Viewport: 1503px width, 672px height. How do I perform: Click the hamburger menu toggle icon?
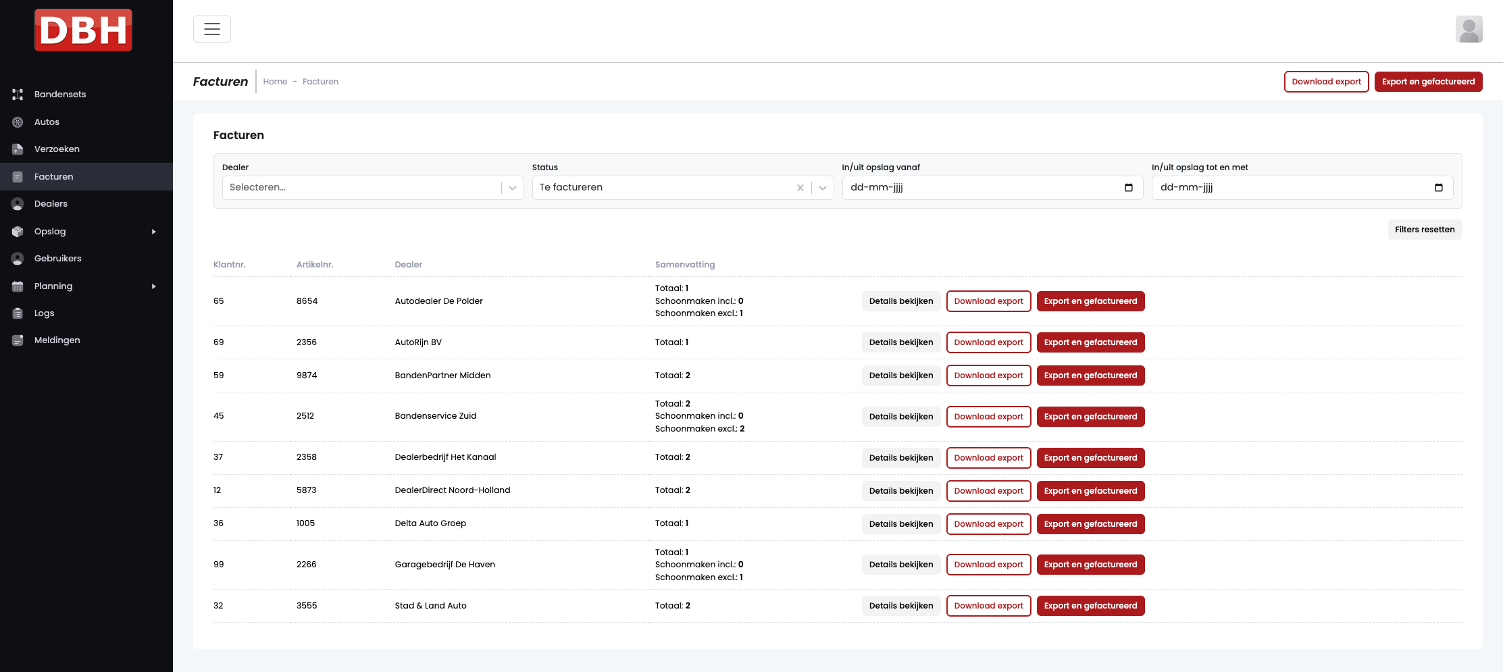pos(212,29)
